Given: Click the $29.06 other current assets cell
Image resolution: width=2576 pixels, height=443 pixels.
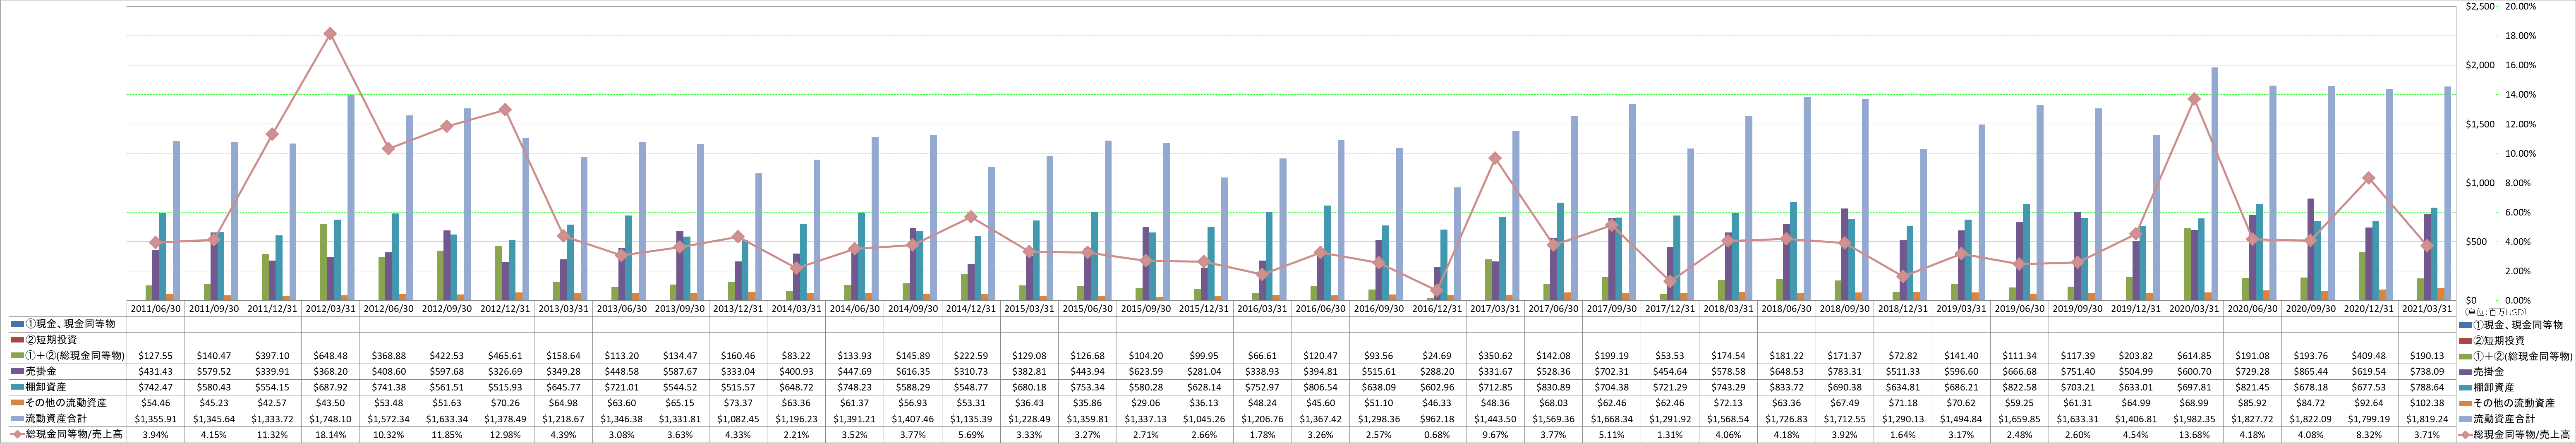Looking at the screenshot, I should (1146, 403).
